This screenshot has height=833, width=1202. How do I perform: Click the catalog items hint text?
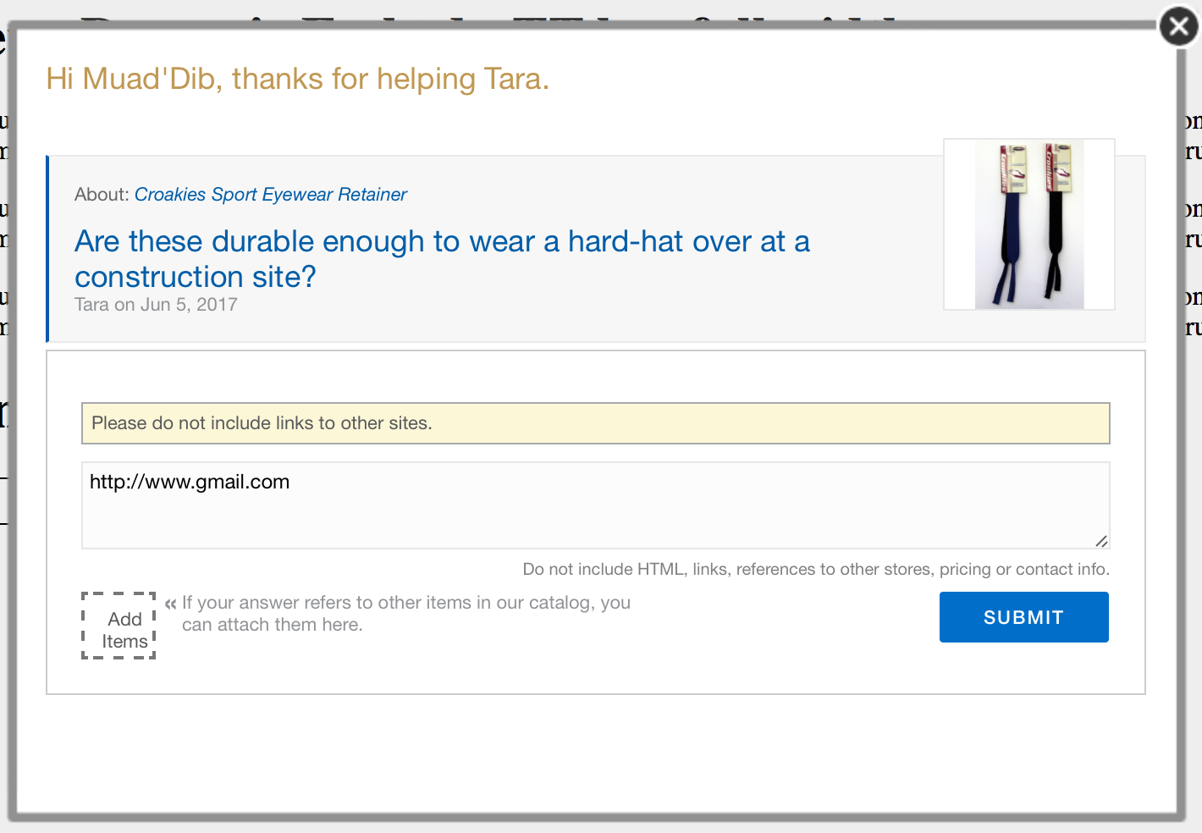coord(405,614)
